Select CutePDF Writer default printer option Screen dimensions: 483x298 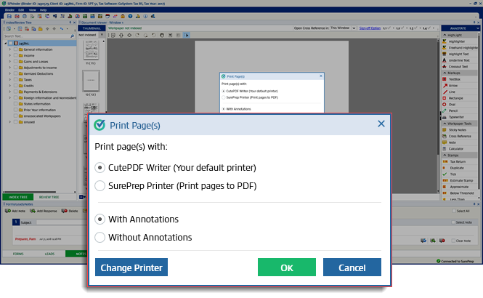click(x=101, y=167)
